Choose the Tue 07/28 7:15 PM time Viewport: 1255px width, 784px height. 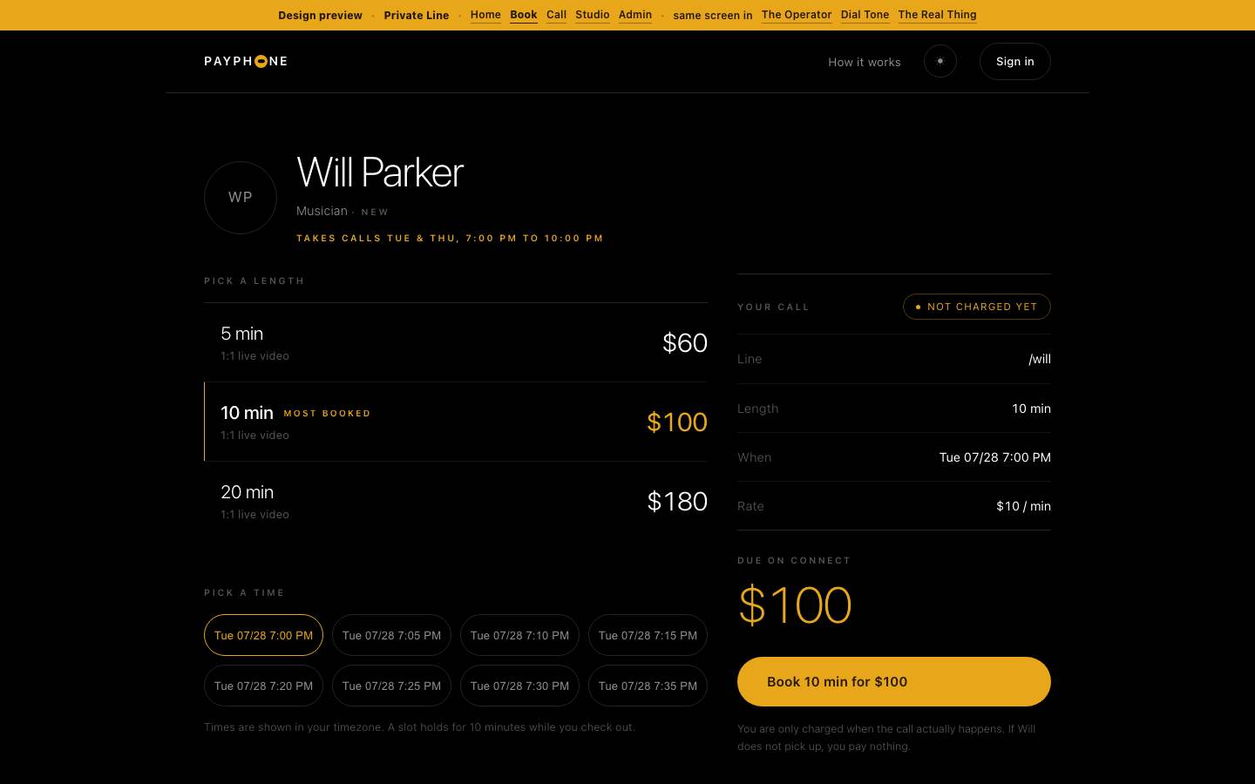(x=648, y=635)
